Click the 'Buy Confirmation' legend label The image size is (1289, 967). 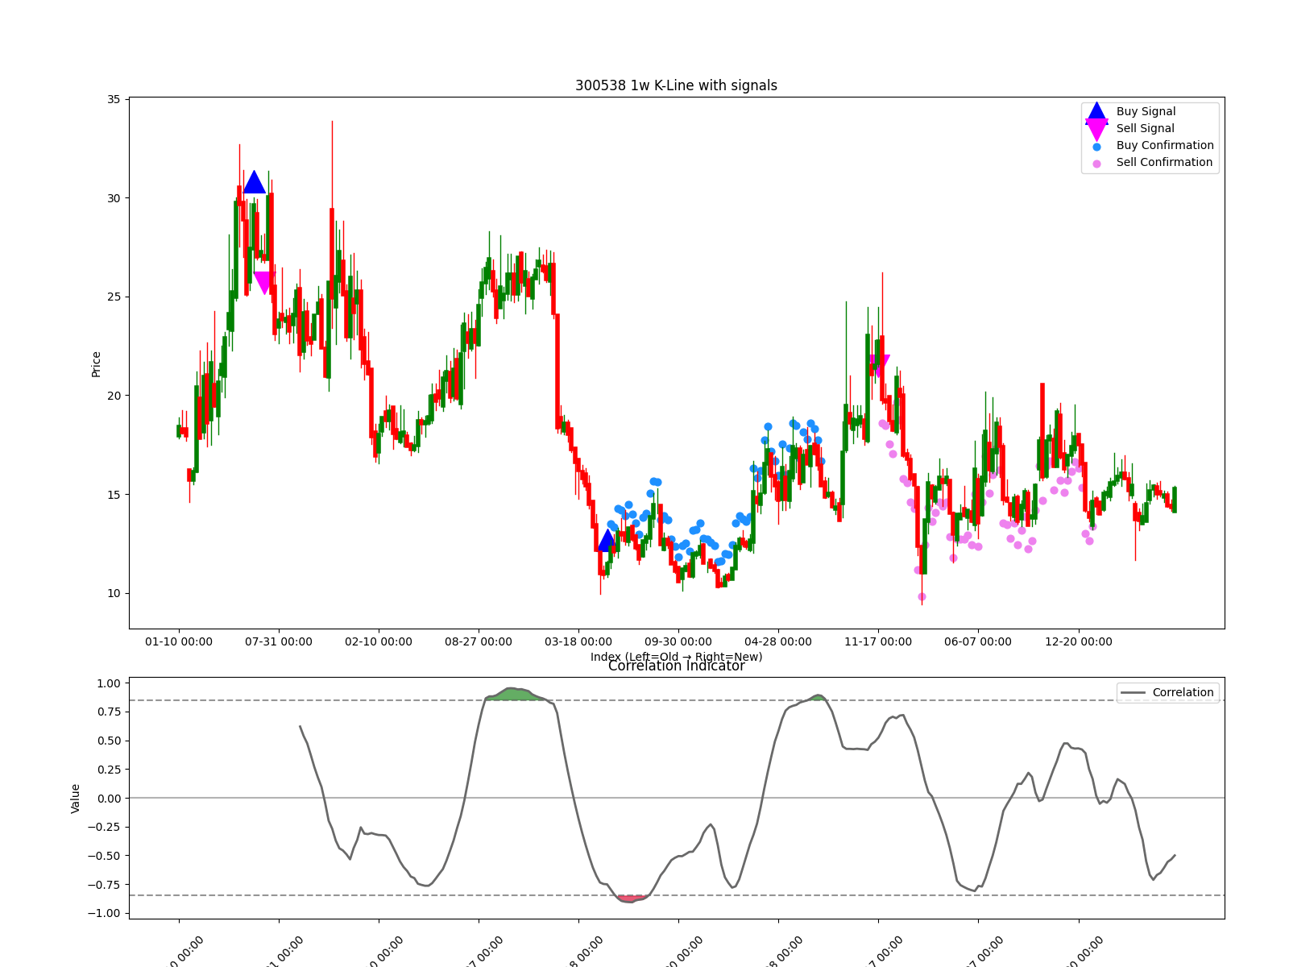[x=1165, y=146]
